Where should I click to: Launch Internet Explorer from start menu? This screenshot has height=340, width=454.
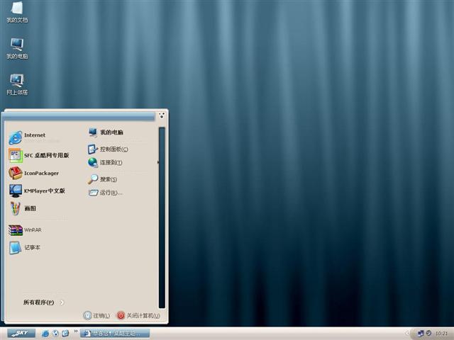coord(27,137)
